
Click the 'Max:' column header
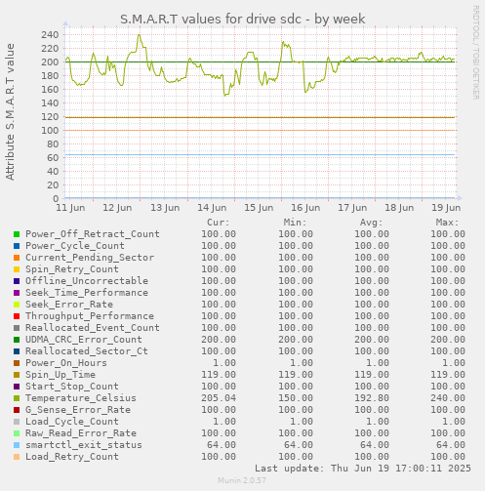point(447,223)
